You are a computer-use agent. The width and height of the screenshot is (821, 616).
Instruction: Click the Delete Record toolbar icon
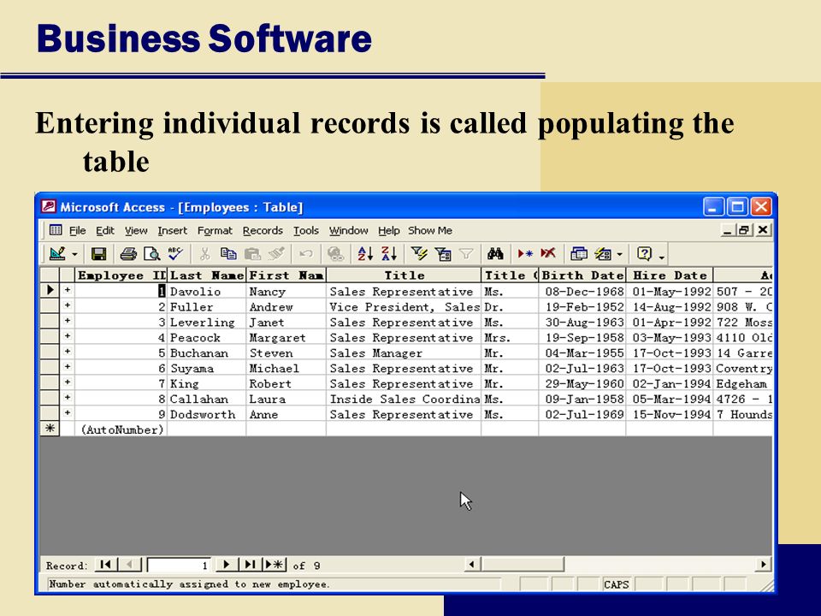(548, 254)
